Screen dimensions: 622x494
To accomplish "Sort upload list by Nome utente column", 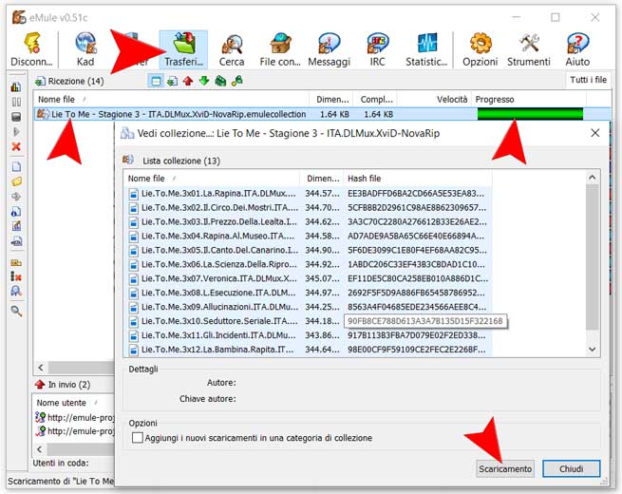I will point(73,403).
